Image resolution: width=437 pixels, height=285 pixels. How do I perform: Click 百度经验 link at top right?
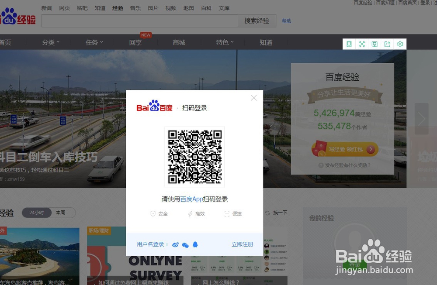(x=363, y=3)
